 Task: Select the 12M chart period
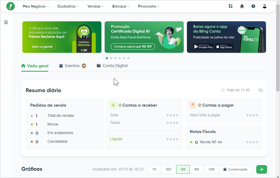pos(211,169)
